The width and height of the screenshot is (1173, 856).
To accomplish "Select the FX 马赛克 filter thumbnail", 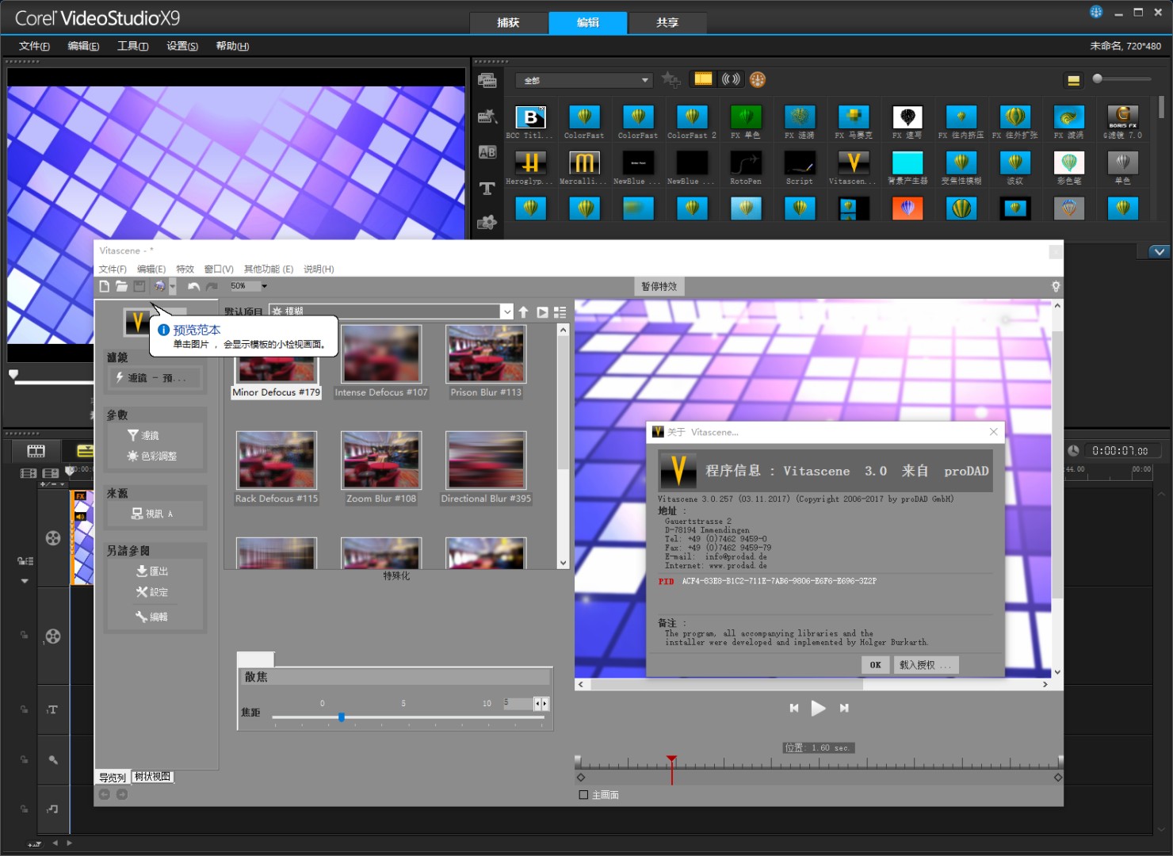I will (x=854, y=117).
